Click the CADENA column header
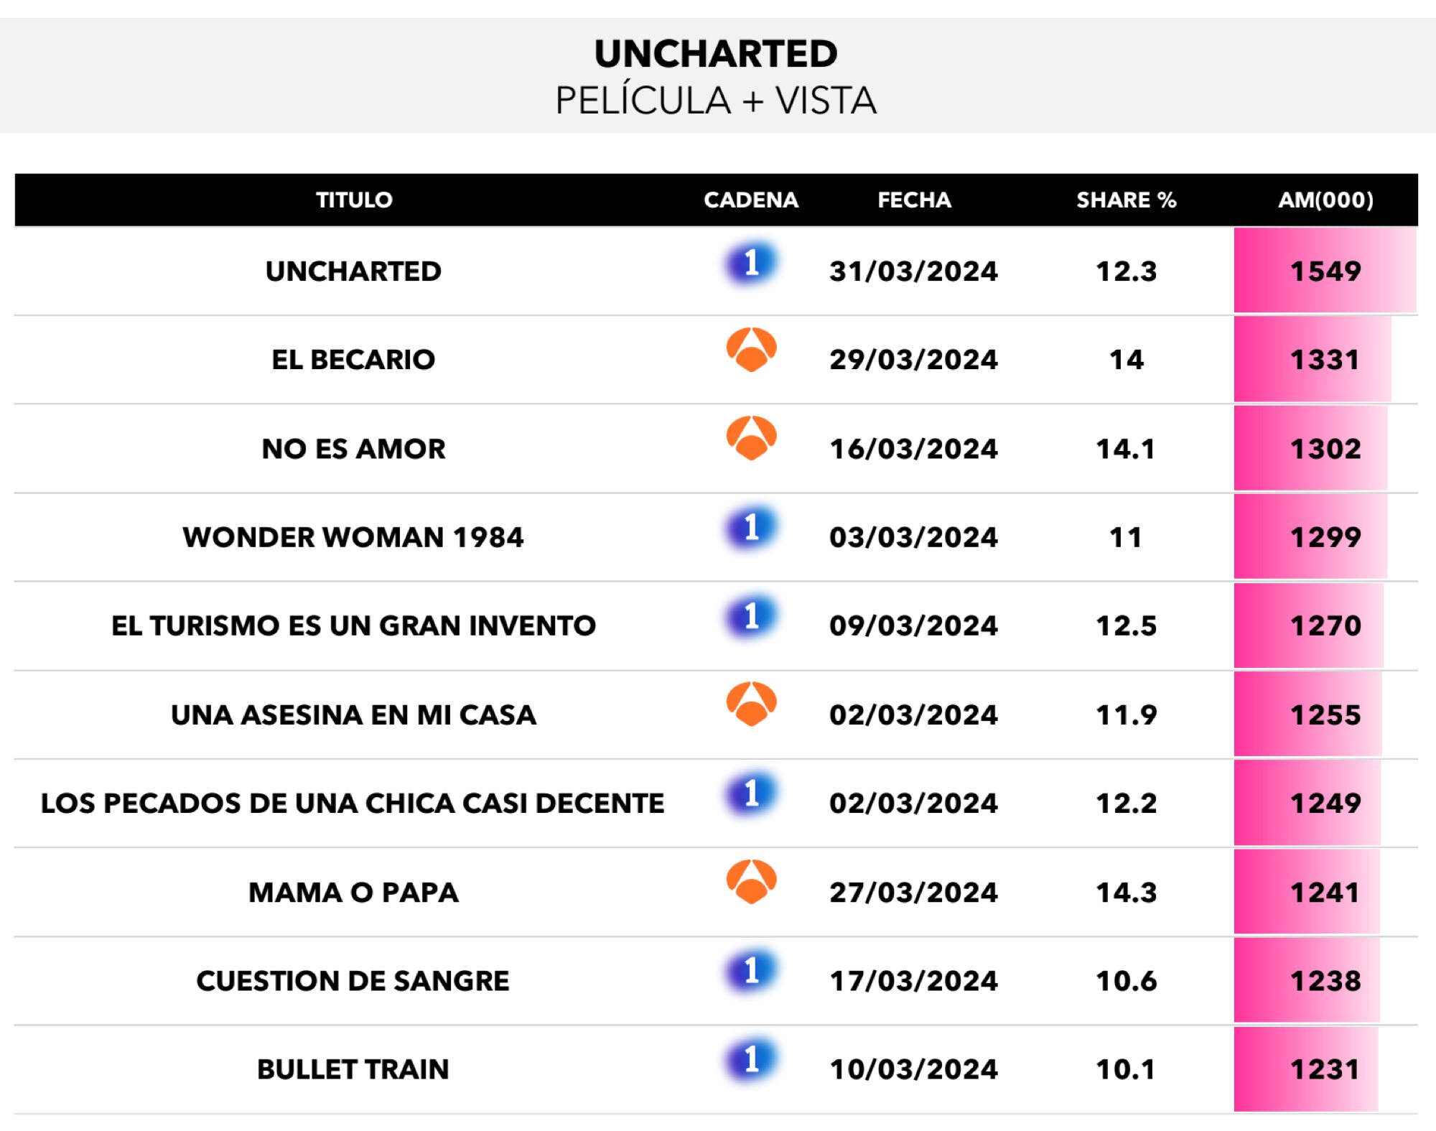This screenshot has height=1131, width=1436. pos(751,200)
